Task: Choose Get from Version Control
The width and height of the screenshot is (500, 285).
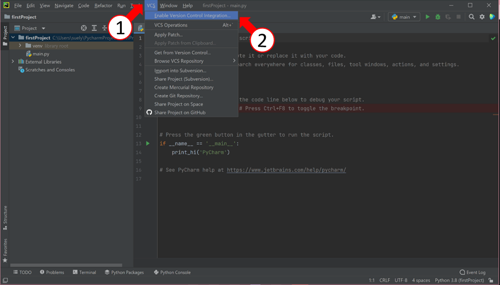Action: coord(191,53)
